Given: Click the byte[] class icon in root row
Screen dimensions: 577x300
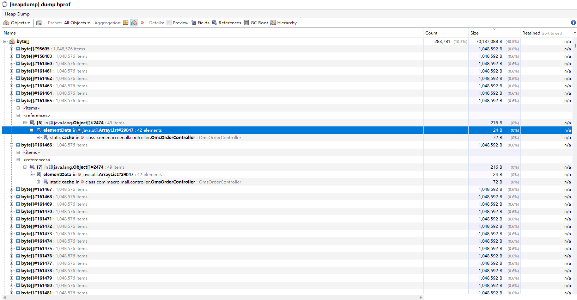Looking at the screenshot, I should pos(12,41).
